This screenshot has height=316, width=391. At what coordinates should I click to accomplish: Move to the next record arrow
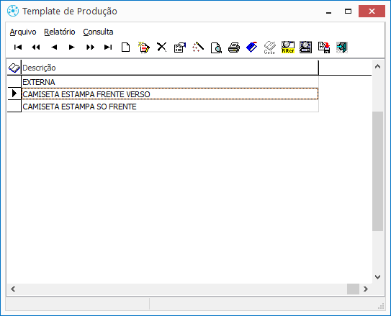pos(72,47)
